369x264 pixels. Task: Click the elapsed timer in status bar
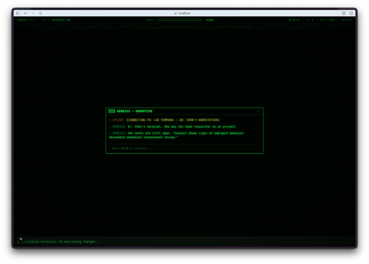(x=294, y=20)
